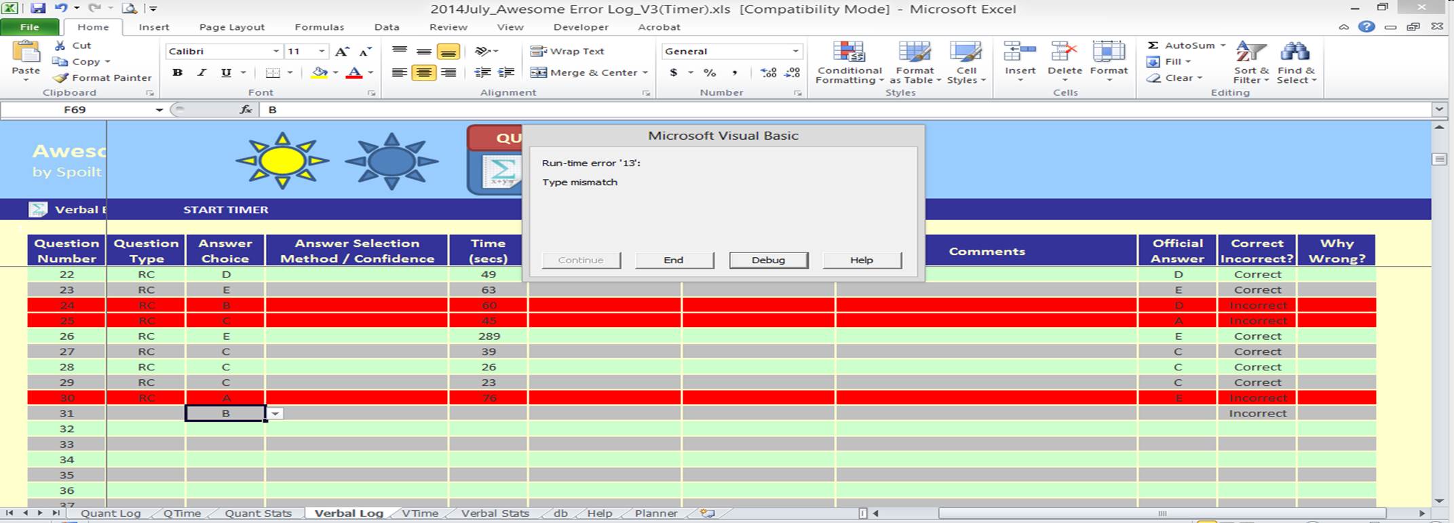Open Sort & Filter menu
Screen dimensions: 1454x523
tap(1251, 62)
